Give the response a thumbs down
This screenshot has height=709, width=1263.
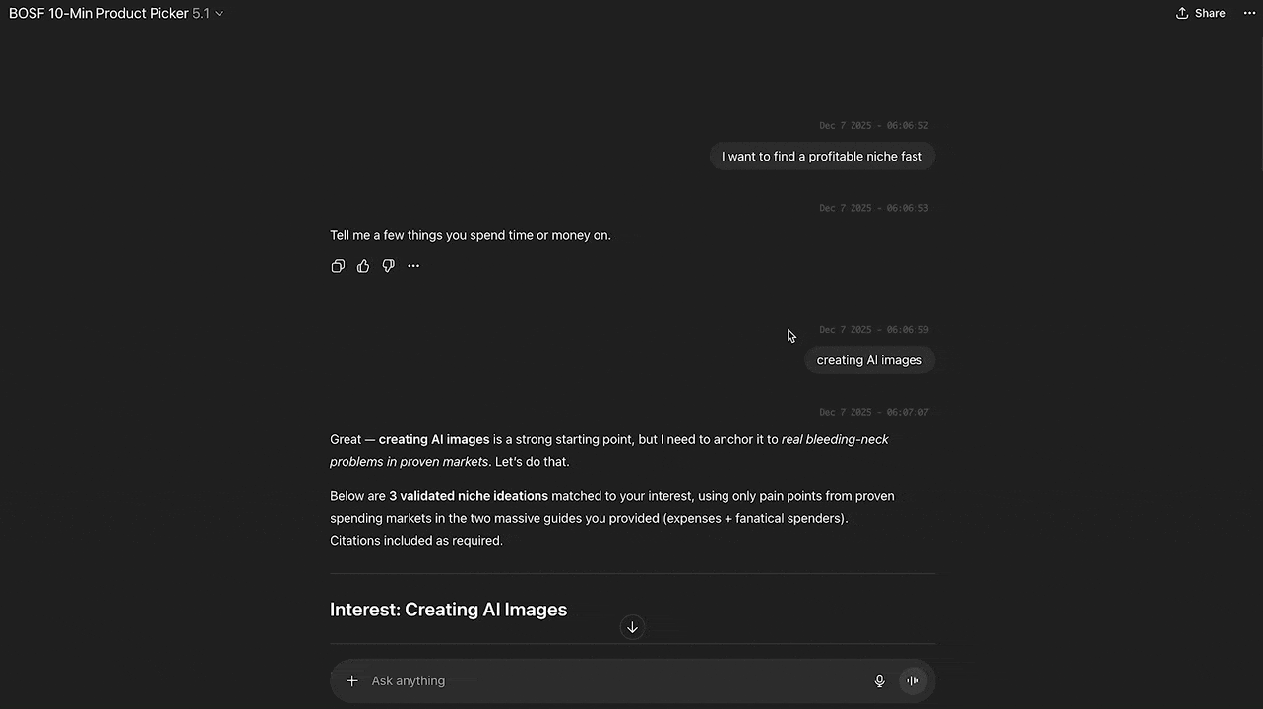point(388,266)
